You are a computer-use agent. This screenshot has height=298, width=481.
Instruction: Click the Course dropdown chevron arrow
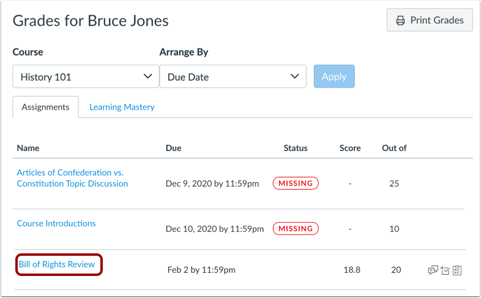(x=147, y=76)
